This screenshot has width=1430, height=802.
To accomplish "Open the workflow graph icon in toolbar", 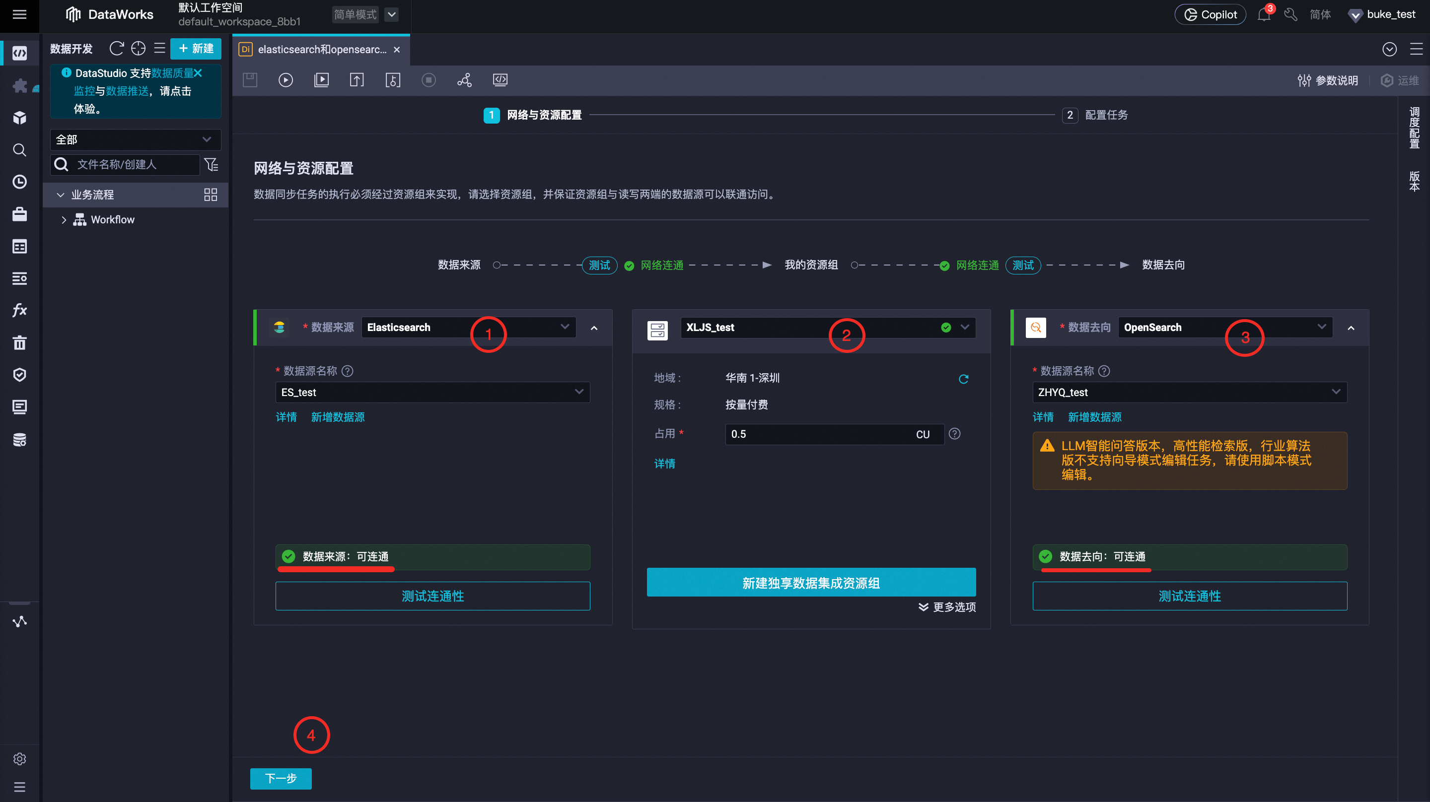I will click(x=464, y=80).
